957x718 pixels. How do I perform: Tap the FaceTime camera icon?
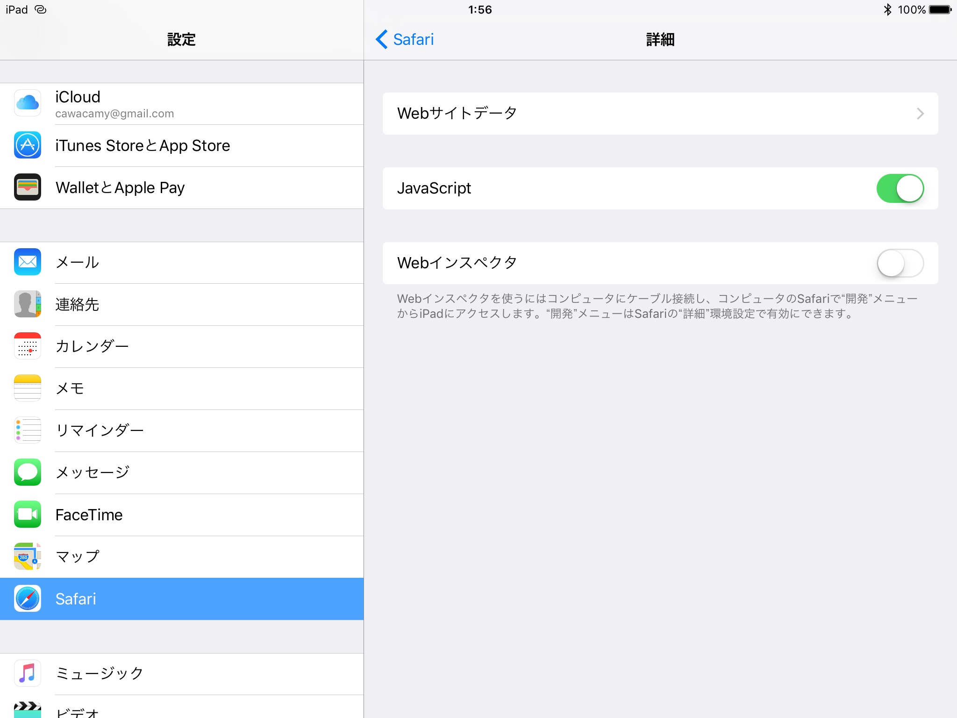click(28, 515)
